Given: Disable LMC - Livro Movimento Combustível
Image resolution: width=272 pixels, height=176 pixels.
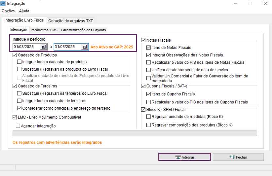Looking at the screenshot, I should tap(15, 117).
